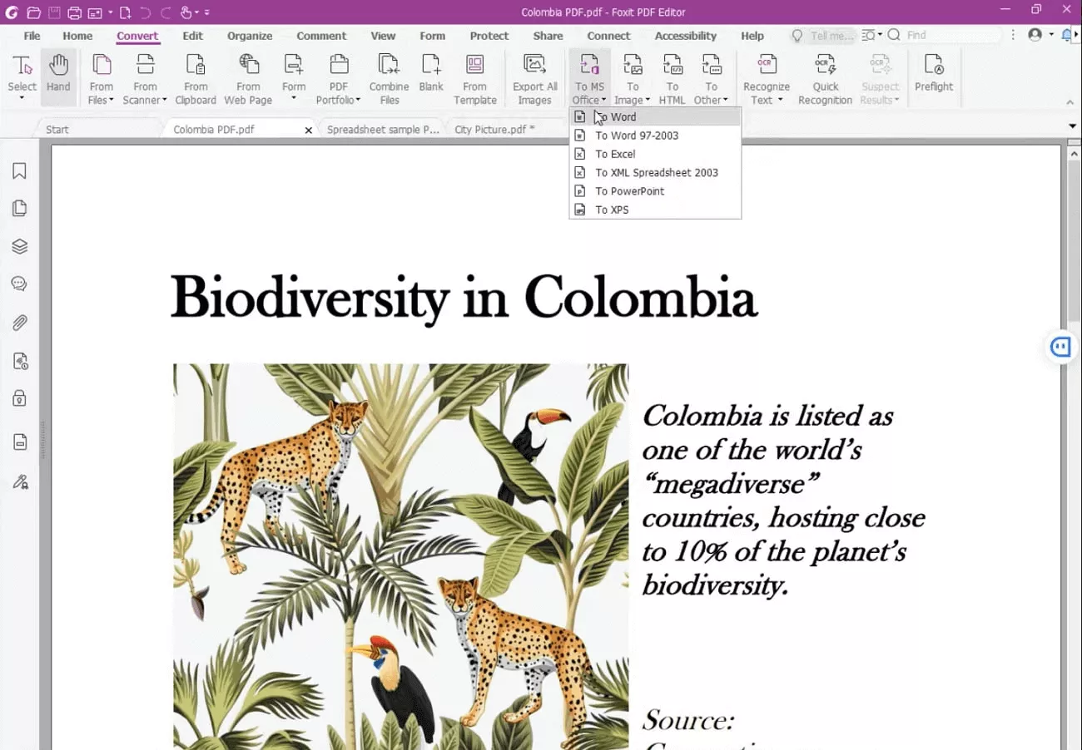Screen dimensions: 1082x750
Task: Start Quick Recognition OCR
Action: [x=825, y=79]
